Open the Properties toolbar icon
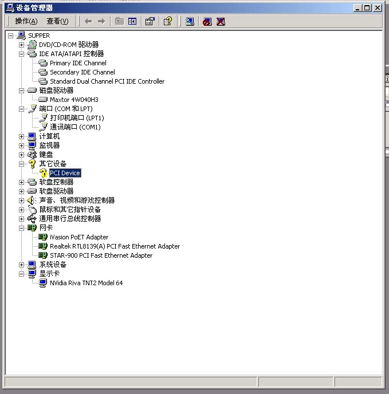Viewport: 389px width, 394px height. coord(150,21)
